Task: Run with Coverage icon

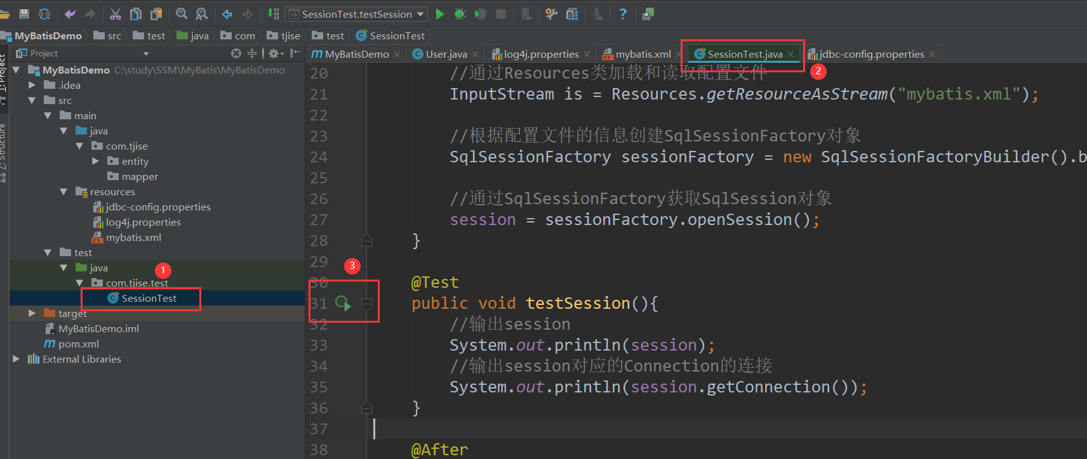Action: (x=481, y=13)
